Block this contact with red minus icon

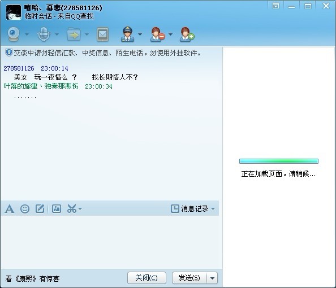(157, 34)
